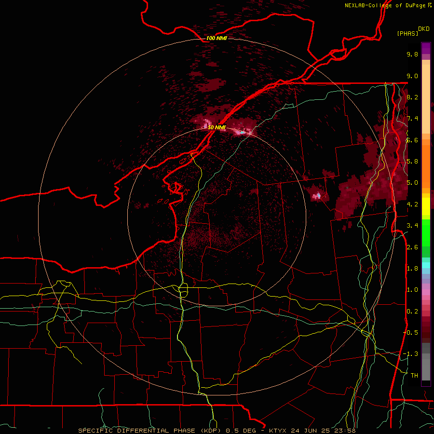Click the bright KDP core right of 50 NMI label
Viewport: 434px width, 434px height.
tap(242, 132)
